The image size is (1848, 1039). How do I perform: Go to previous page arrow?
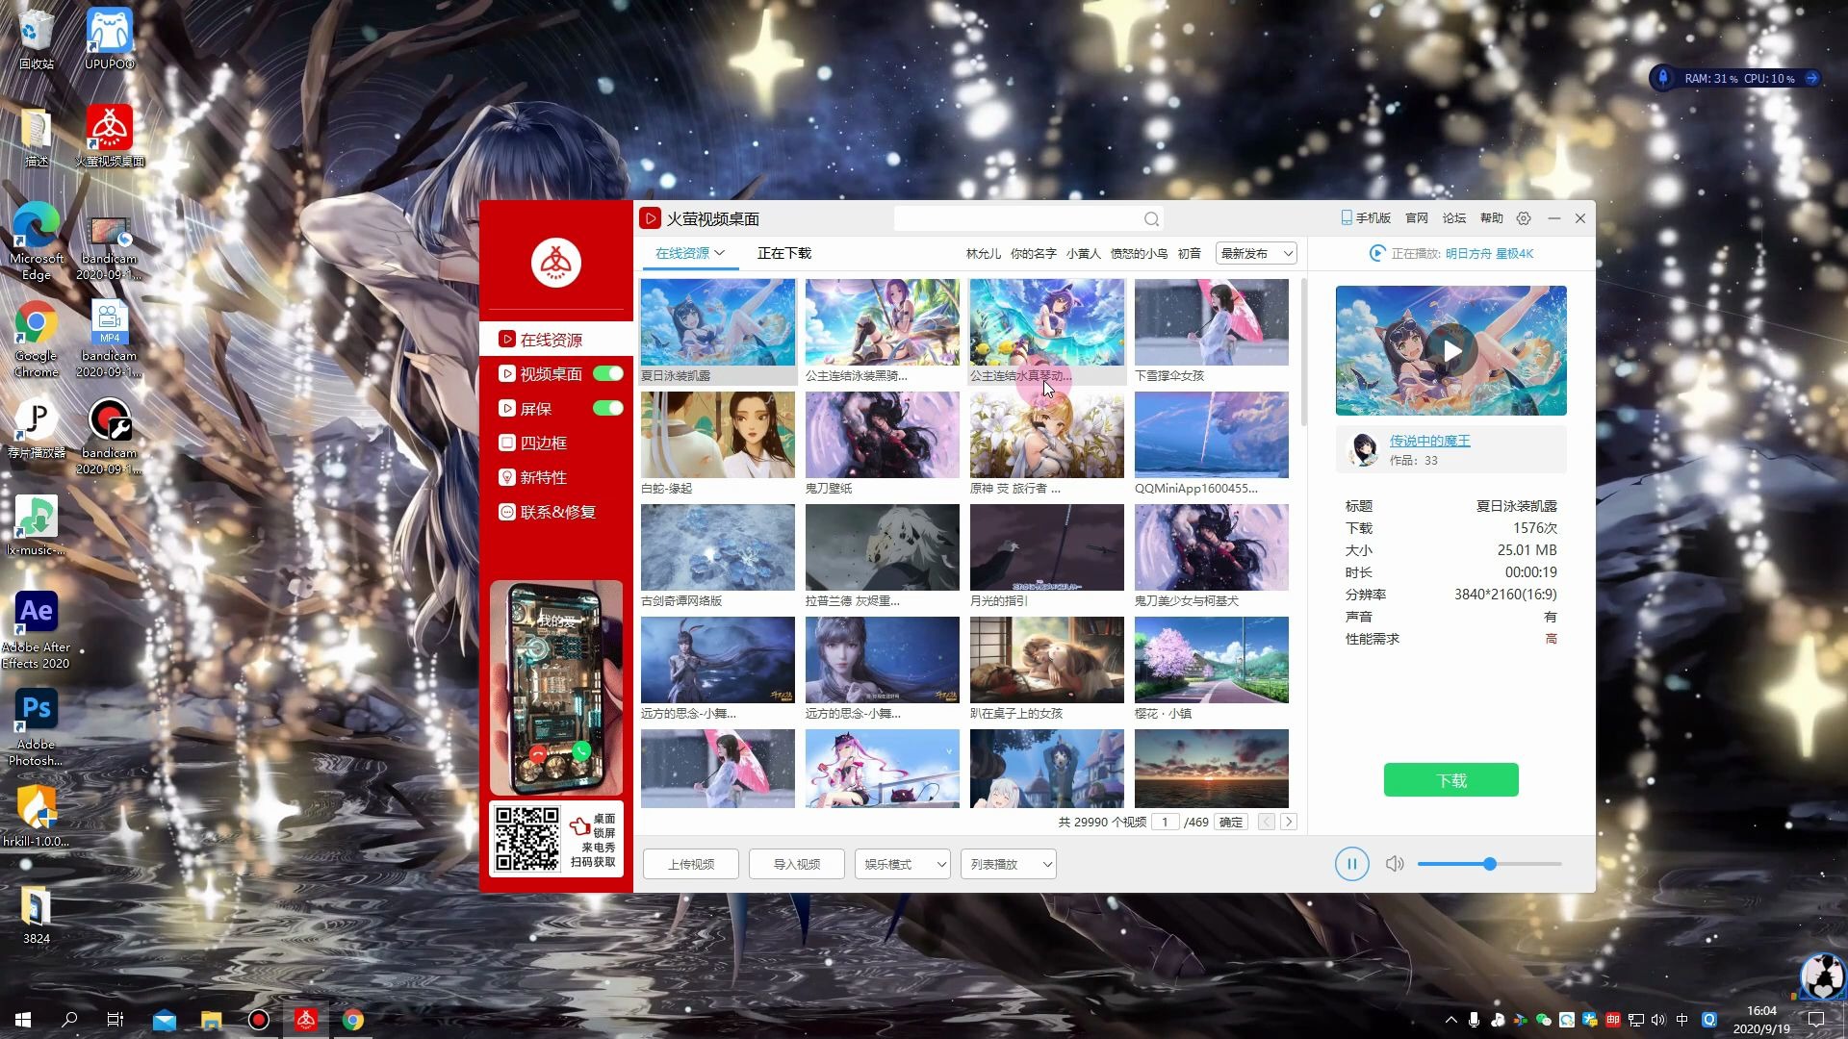point(1267,822)
